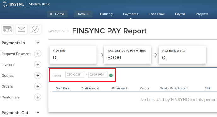Click the # Of Bank Drafts card
The width and height of the screenshot is (217, 117).
(x=182, y=55)
